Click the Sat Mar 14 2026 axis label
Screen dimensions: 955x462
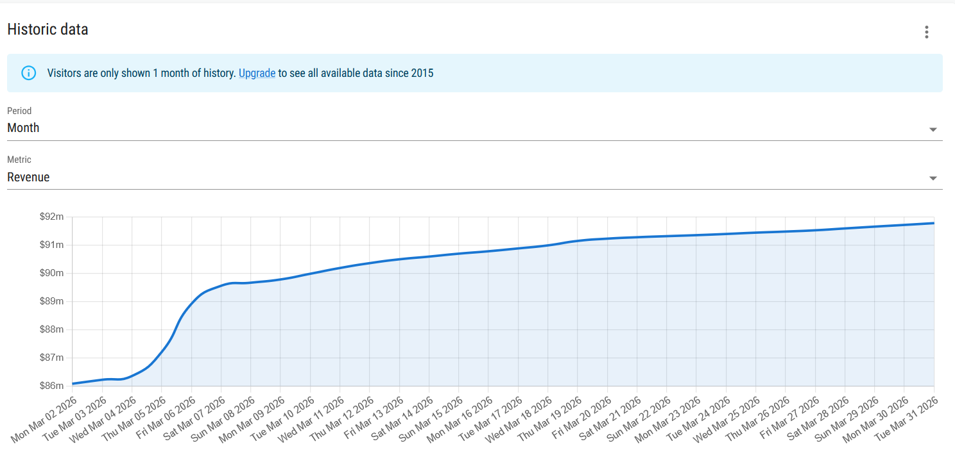(402, 418)
